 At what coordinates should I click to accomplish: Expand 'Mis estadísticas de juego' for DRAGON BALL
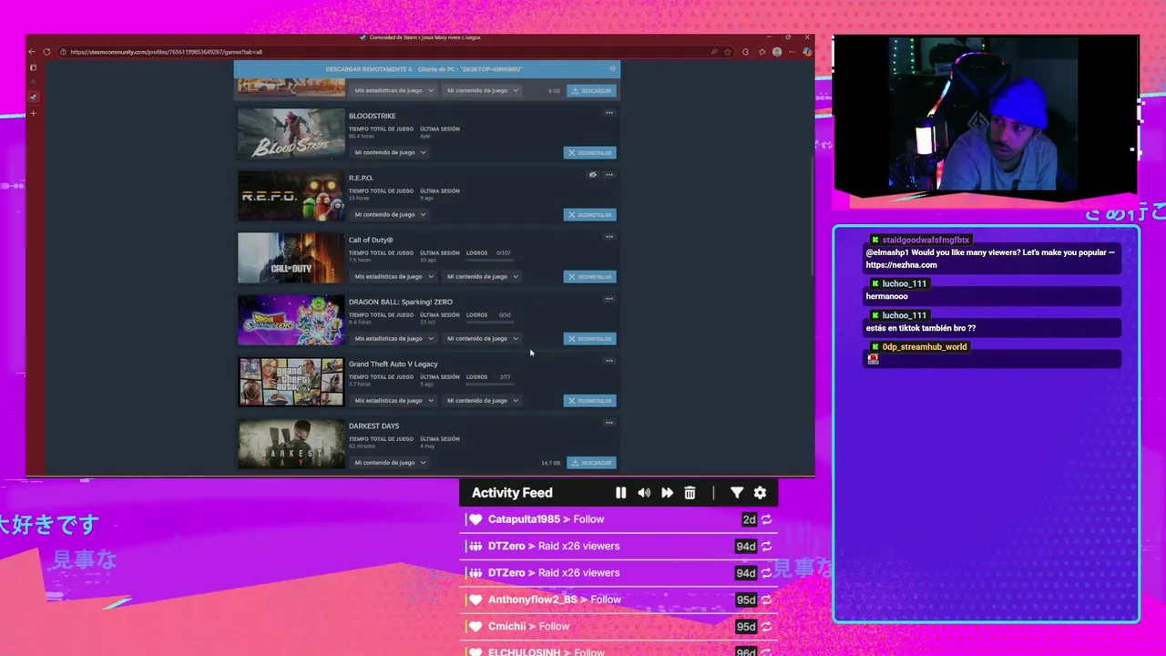click(x=394, y=338)
